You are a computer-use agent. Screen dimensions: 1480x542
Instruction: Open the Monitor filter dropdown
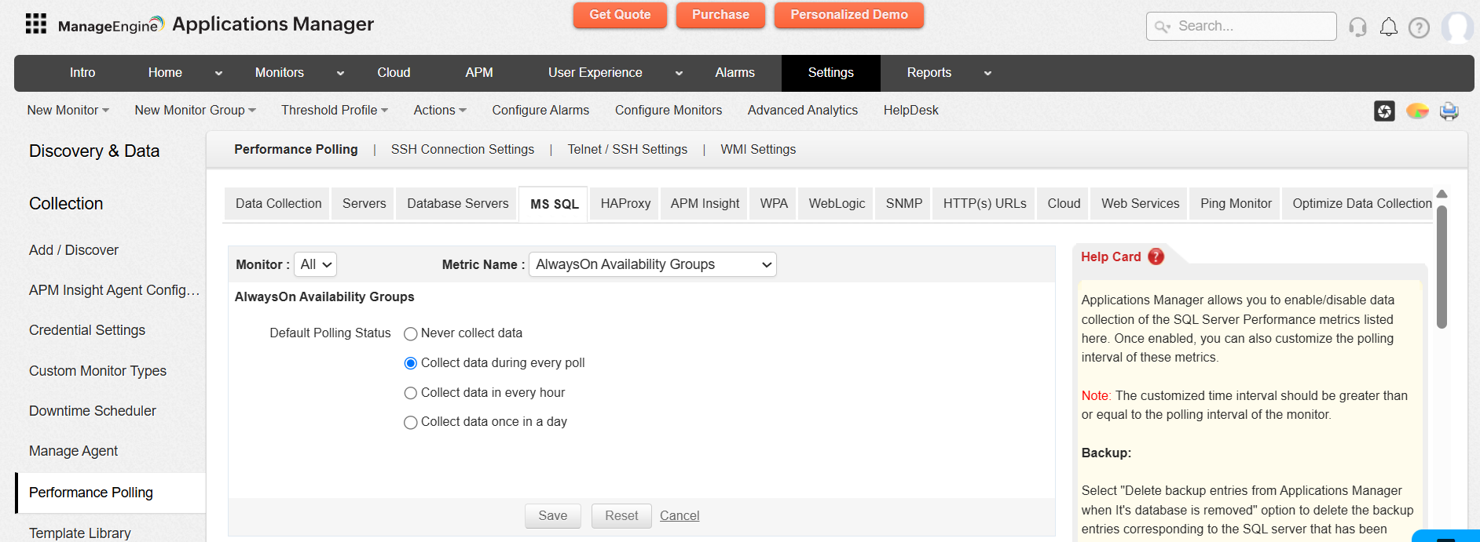click(x=316, y=265)
